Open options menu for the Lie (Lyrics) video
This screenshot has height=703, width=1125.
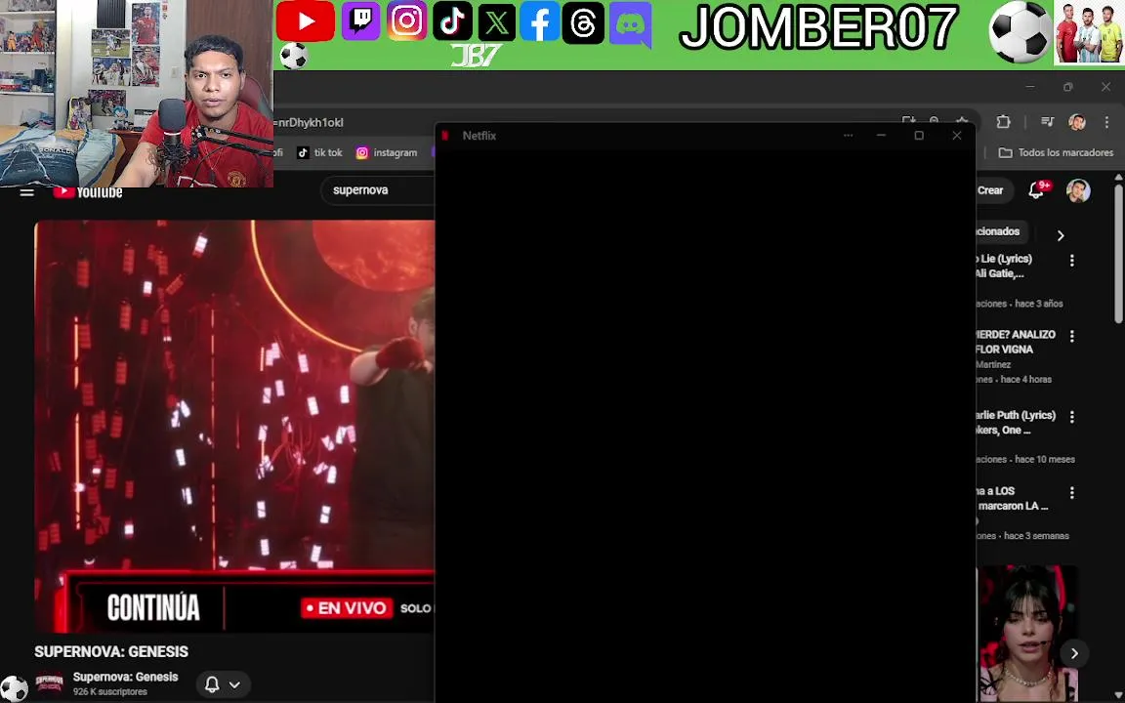[x=1072, y=261]
